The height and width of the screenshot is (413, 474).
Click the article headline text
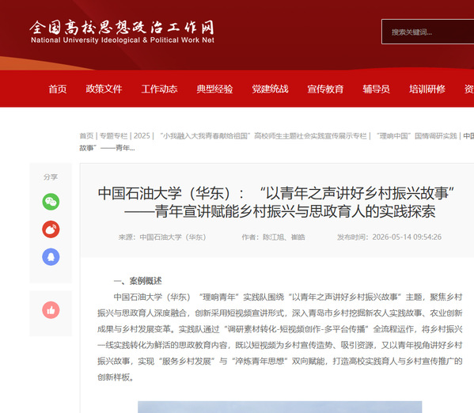[276, 202]
